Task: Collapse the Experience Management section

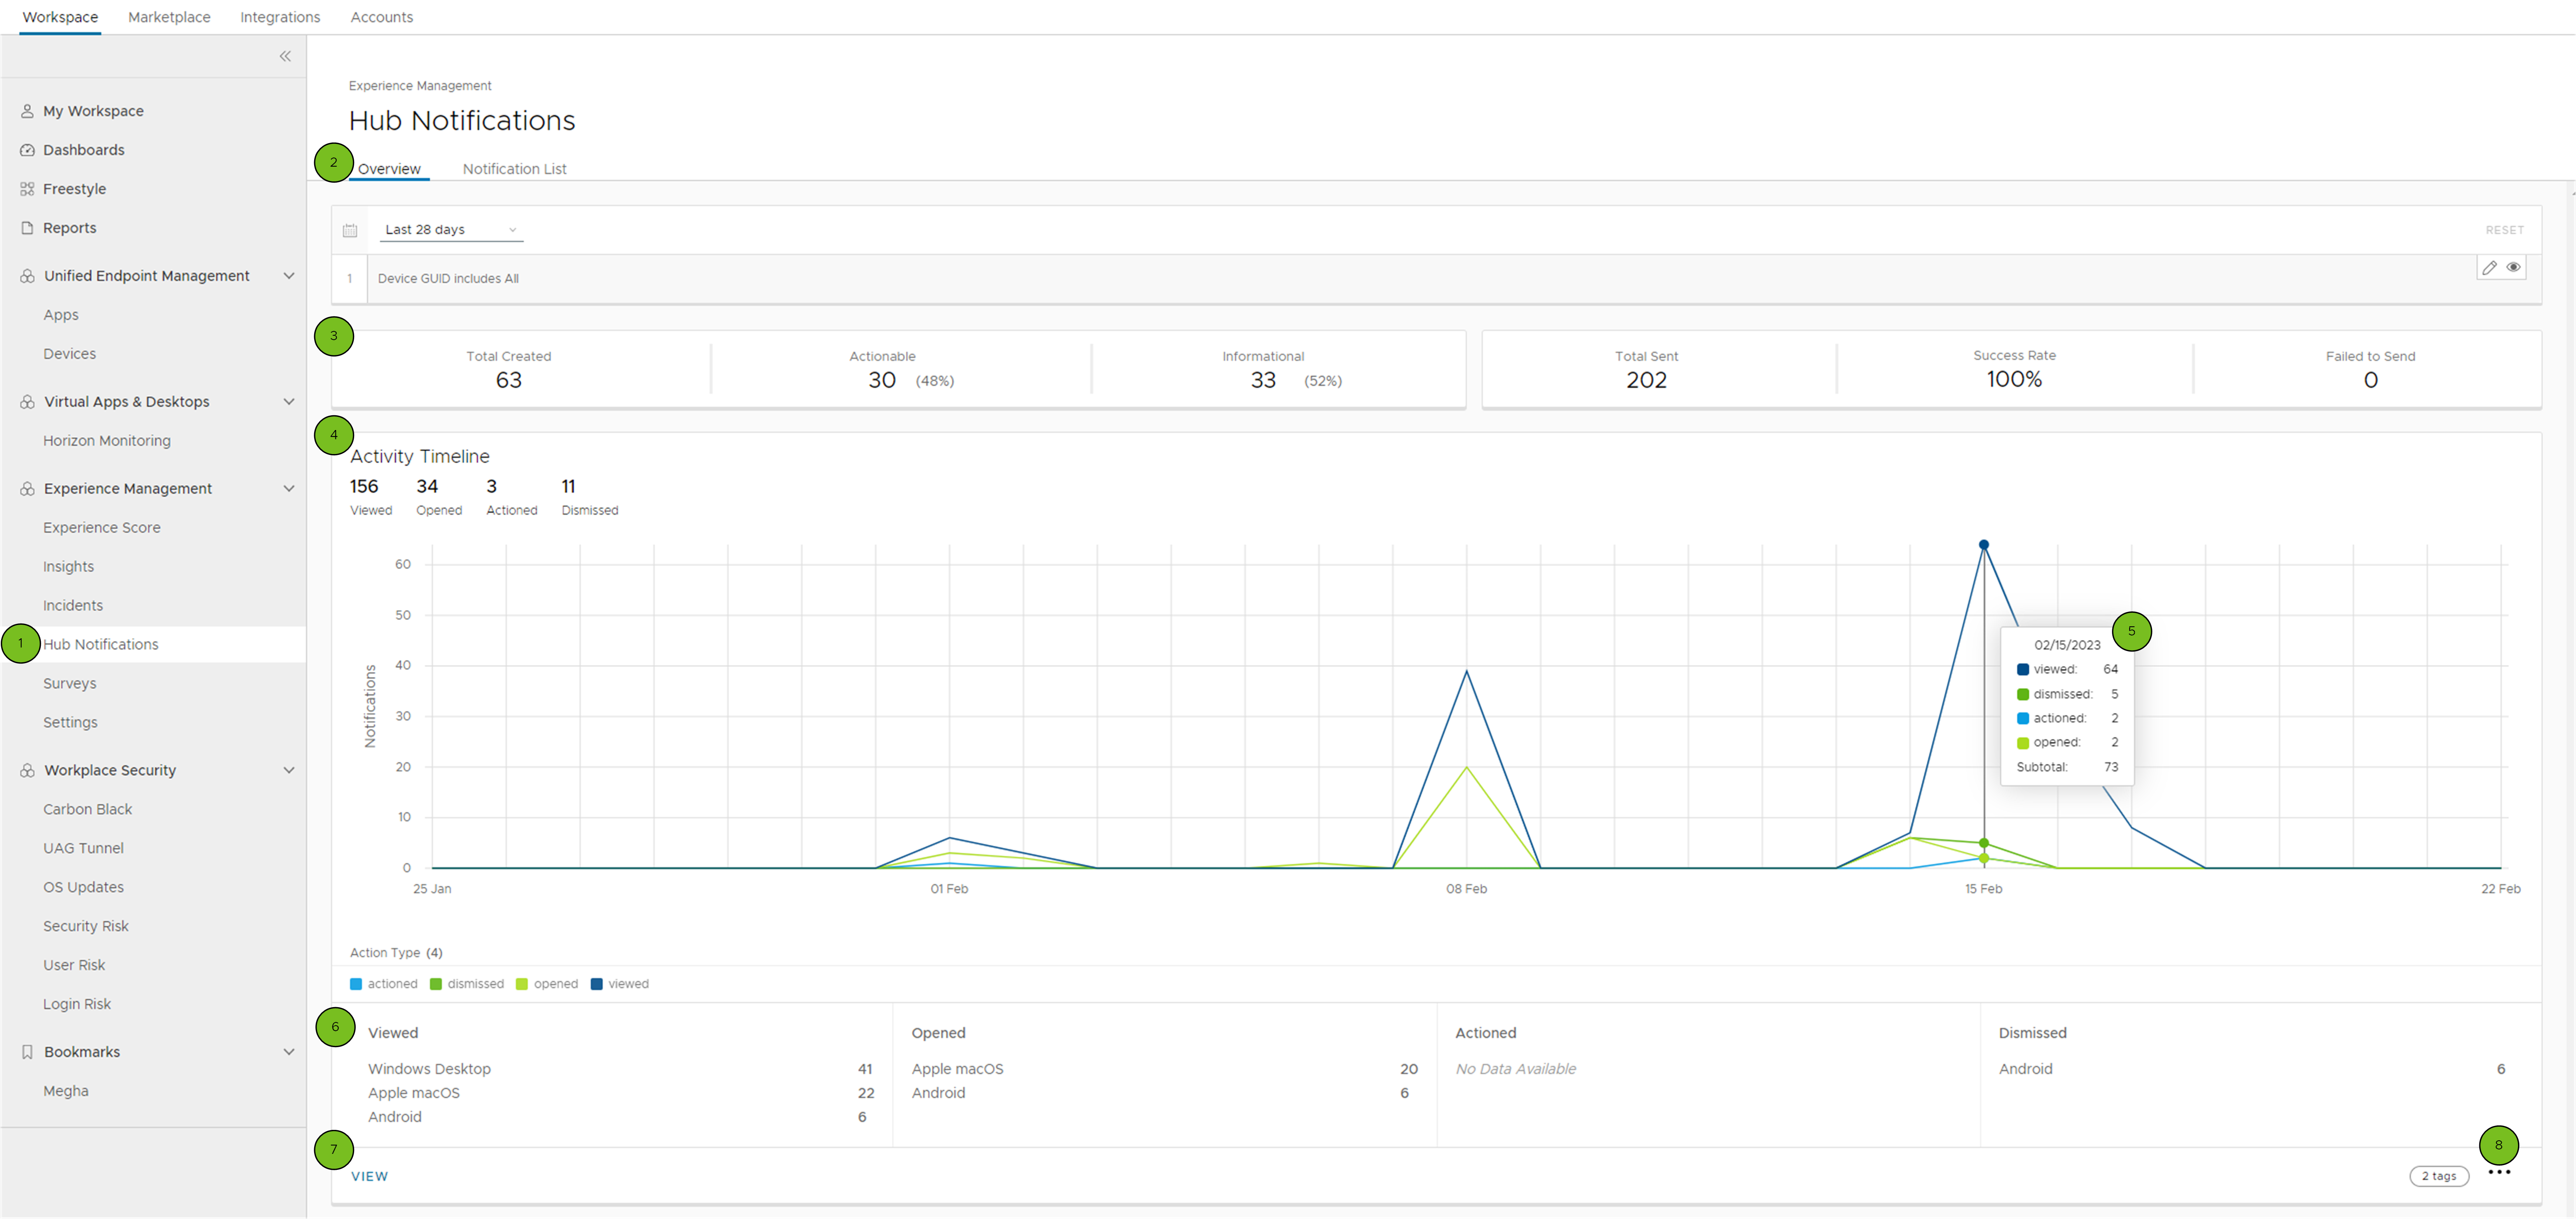Action: (x=289, y=489)
